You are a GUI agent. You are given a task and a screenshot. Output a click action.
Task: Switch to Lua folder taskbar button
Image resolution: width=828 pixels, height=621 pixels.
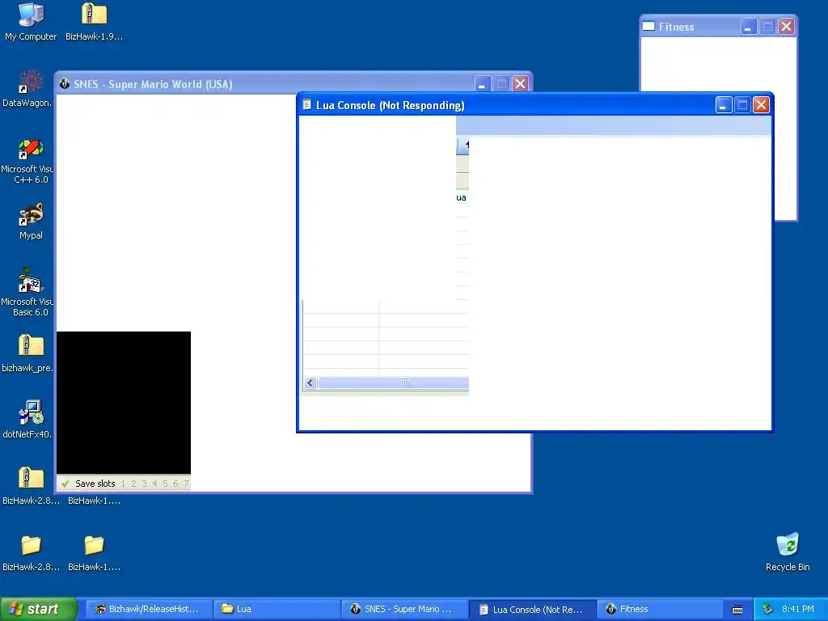coord(277,610)
